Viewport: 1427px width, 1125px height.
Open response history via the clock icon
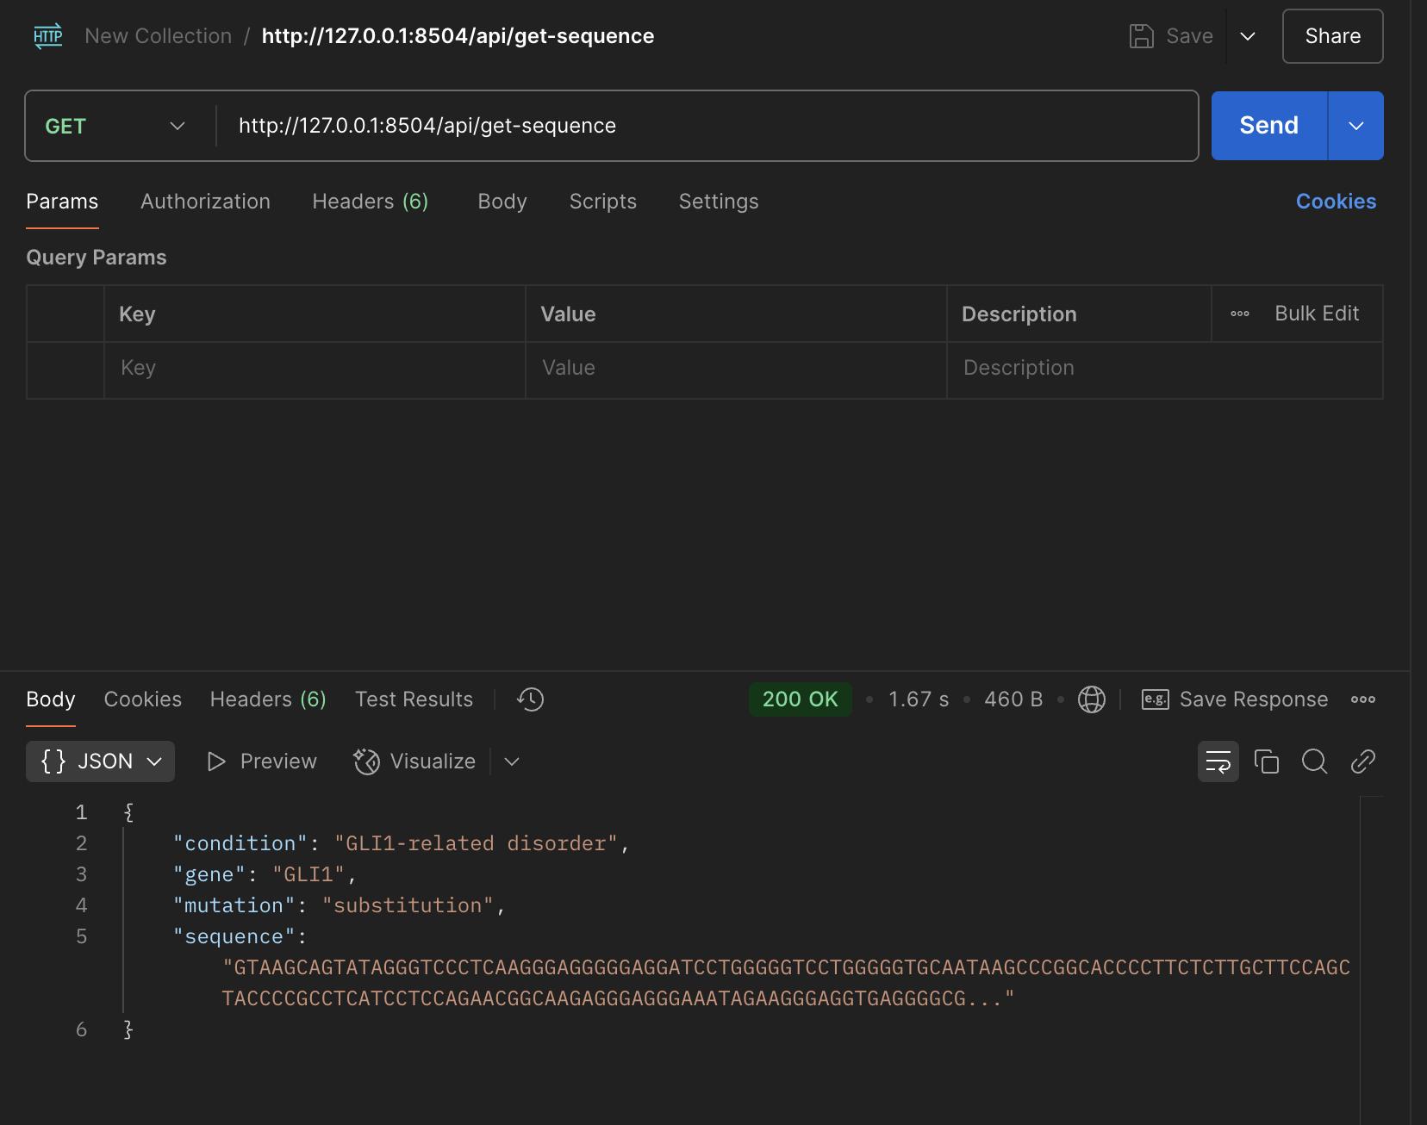coord(530,699)
